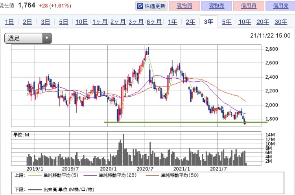Show the 10年 chart range
Screen dimensions: 295x195
(x=245, y=22)
